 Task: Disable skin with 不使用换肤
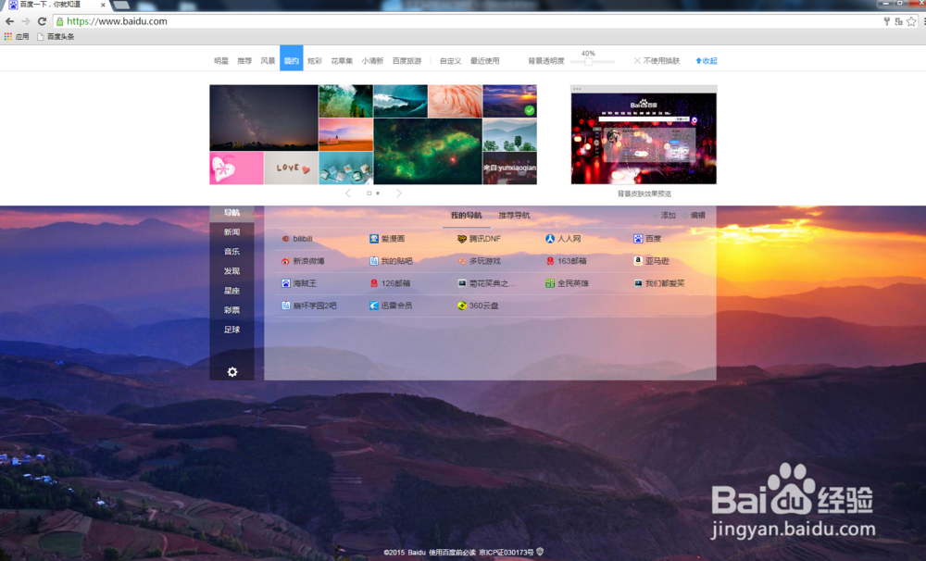tap(657, 61)
